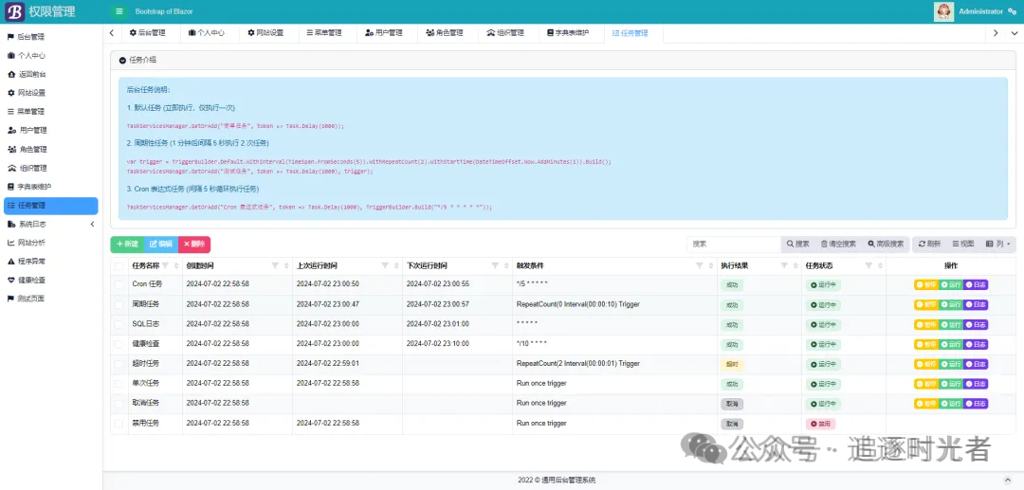Select the checkbox for 健康检查 row
1024x490 pixels.
click(119, 344)
